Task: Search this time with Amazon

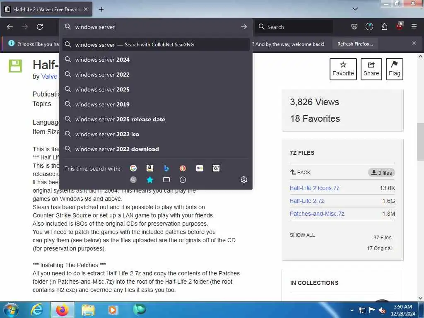Action: pyautogui.click(x=150, y=168)
